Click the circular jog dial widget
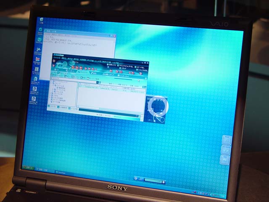The width and height of the screenshot is (269, 202). pos(157,106)
